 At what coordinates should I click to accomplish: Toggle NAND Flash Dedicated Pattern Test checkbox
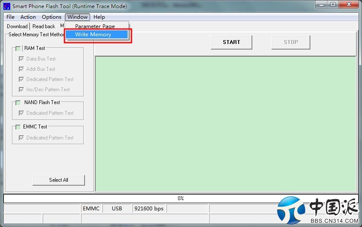tap(21, 113)
